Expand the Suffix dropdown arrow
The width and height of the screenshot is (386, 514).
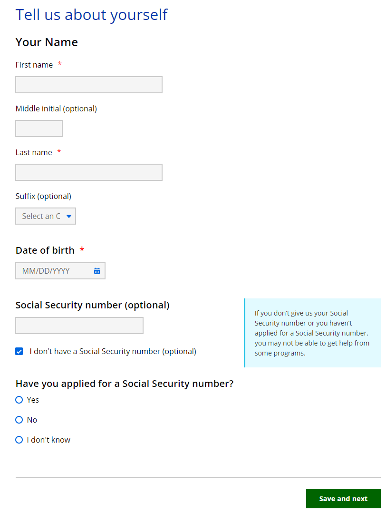69,216
